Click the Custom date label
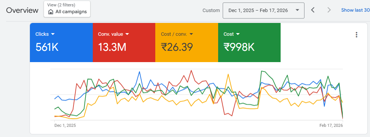 211,10
